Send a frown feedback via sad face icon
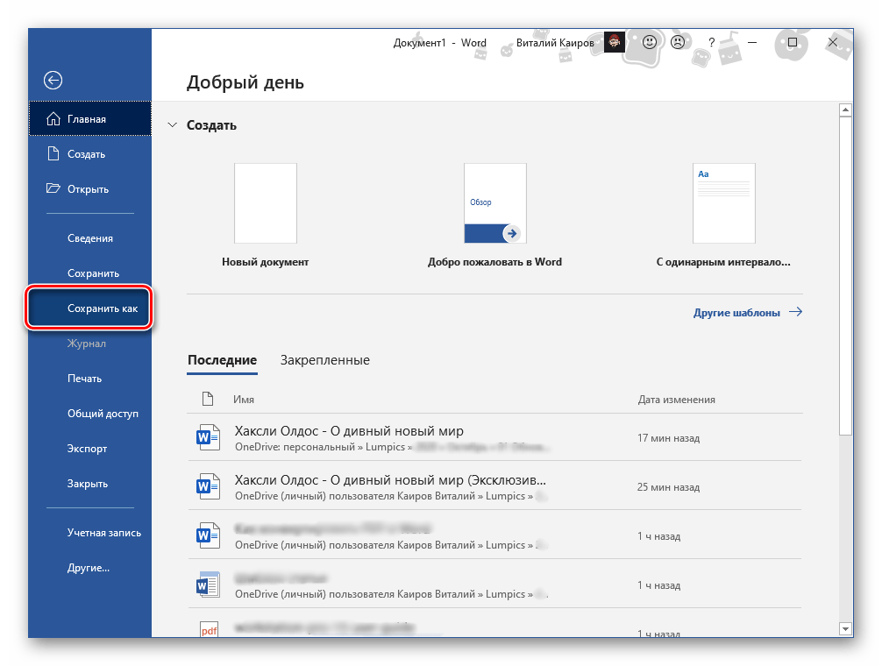 pos(678,42)
